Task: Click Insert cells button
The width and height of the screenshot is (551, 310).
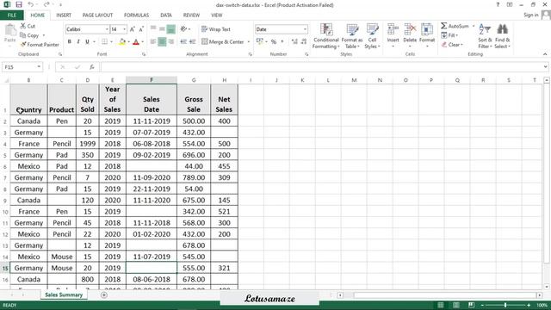Action: pos(393,35)
